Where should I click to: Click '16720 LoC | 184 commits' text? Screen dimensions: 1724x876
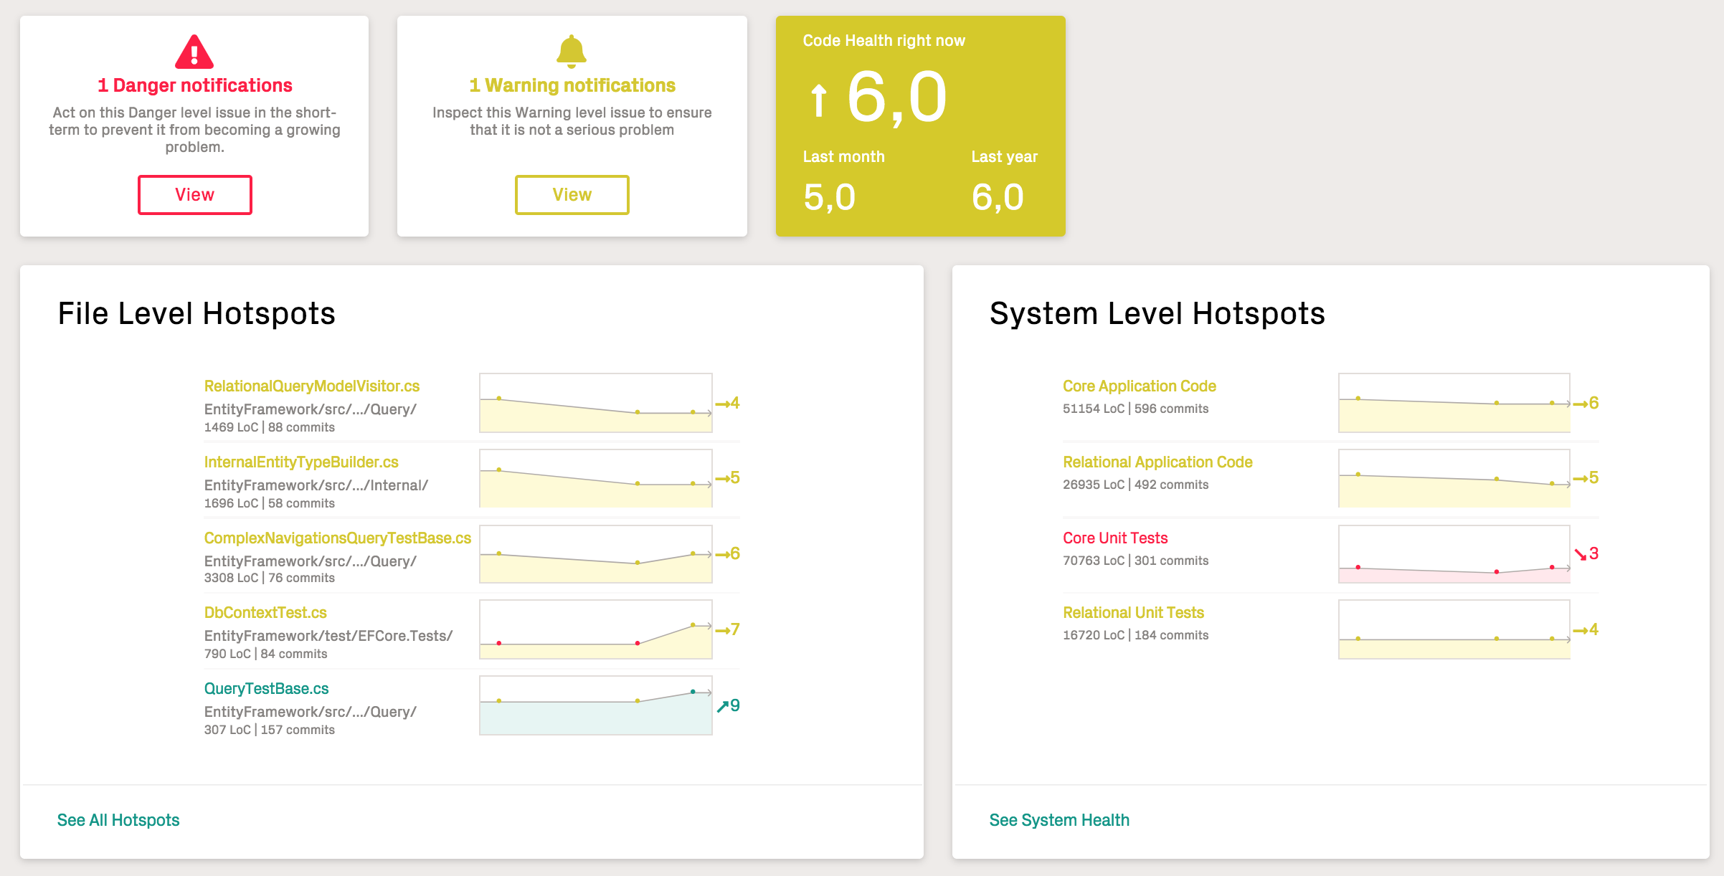[x=1136, y=635]
